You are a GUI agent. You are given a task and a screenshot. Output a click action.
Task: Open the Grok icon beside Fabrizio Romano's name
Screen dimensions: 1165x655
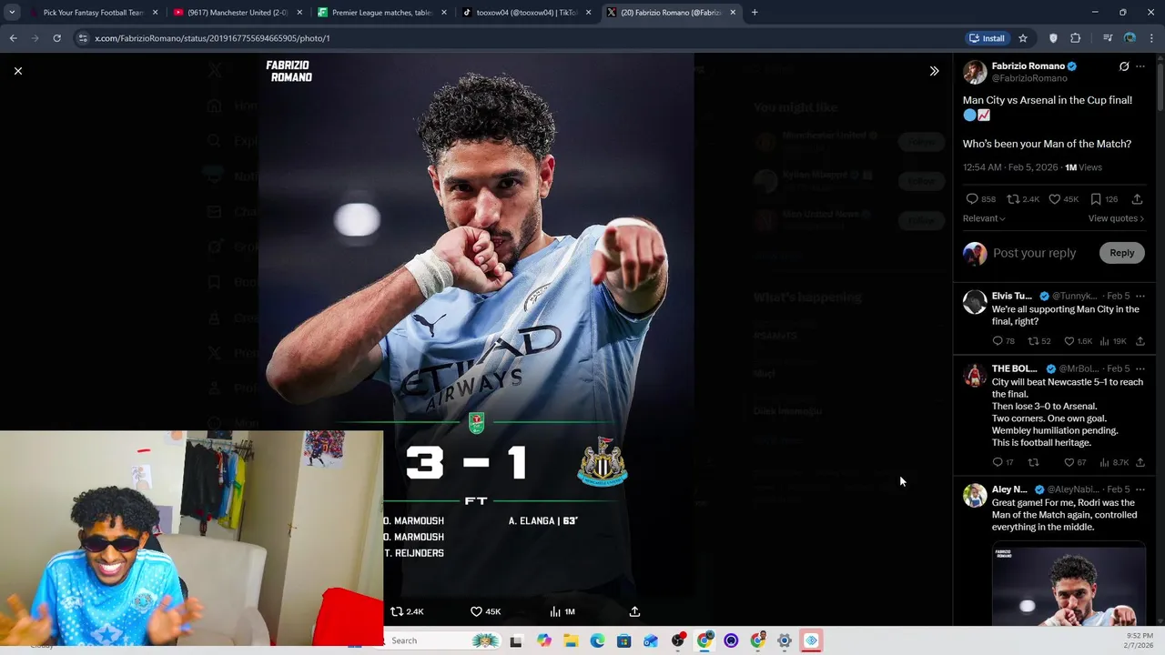pyautogui.click(x=1124, y=66)
